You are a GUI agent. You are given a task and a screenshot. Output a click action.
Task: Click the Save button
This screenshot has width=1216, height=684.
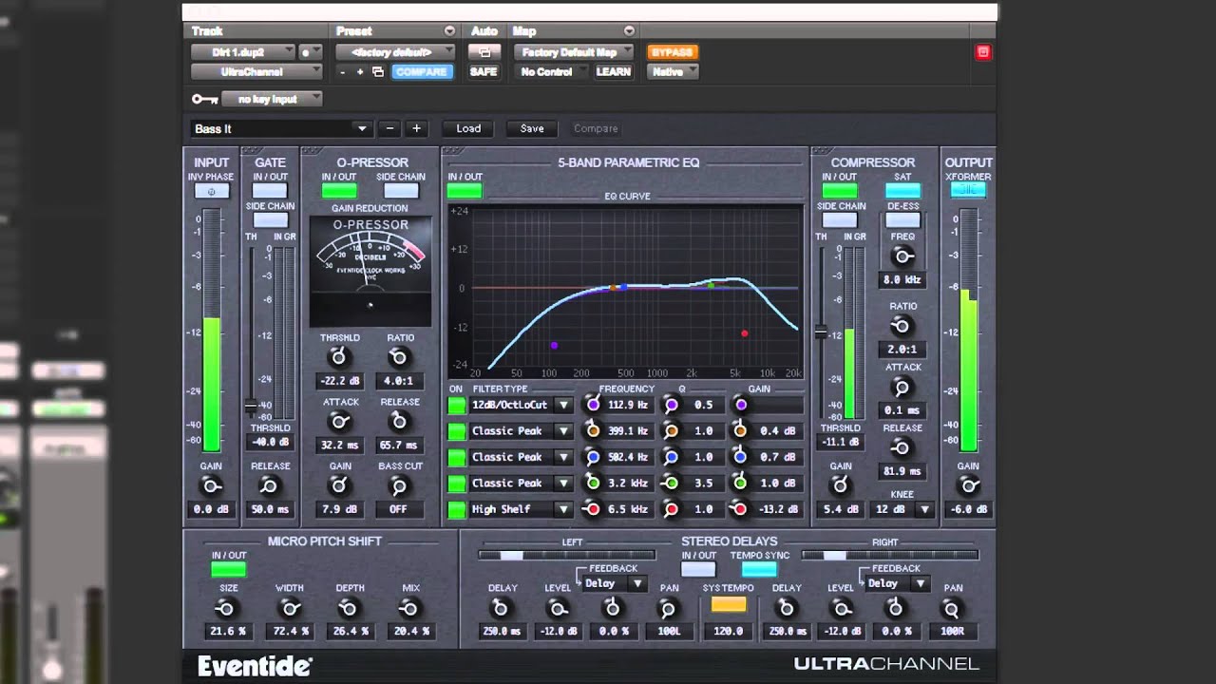(532, 128)
